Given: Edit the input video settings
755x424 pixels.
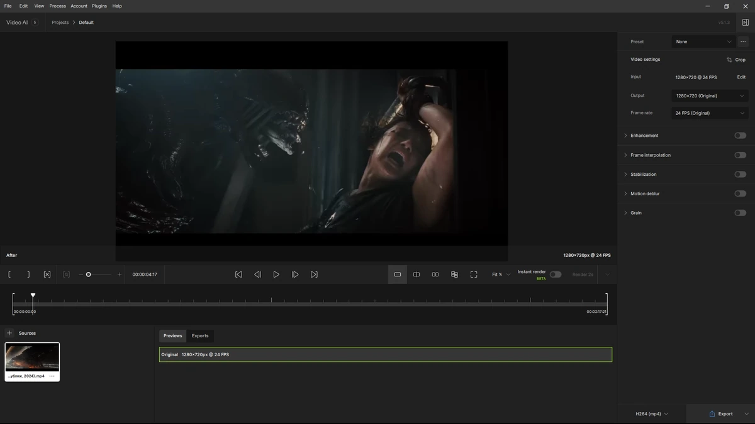Looking at the screenshot, I should 741,77.
